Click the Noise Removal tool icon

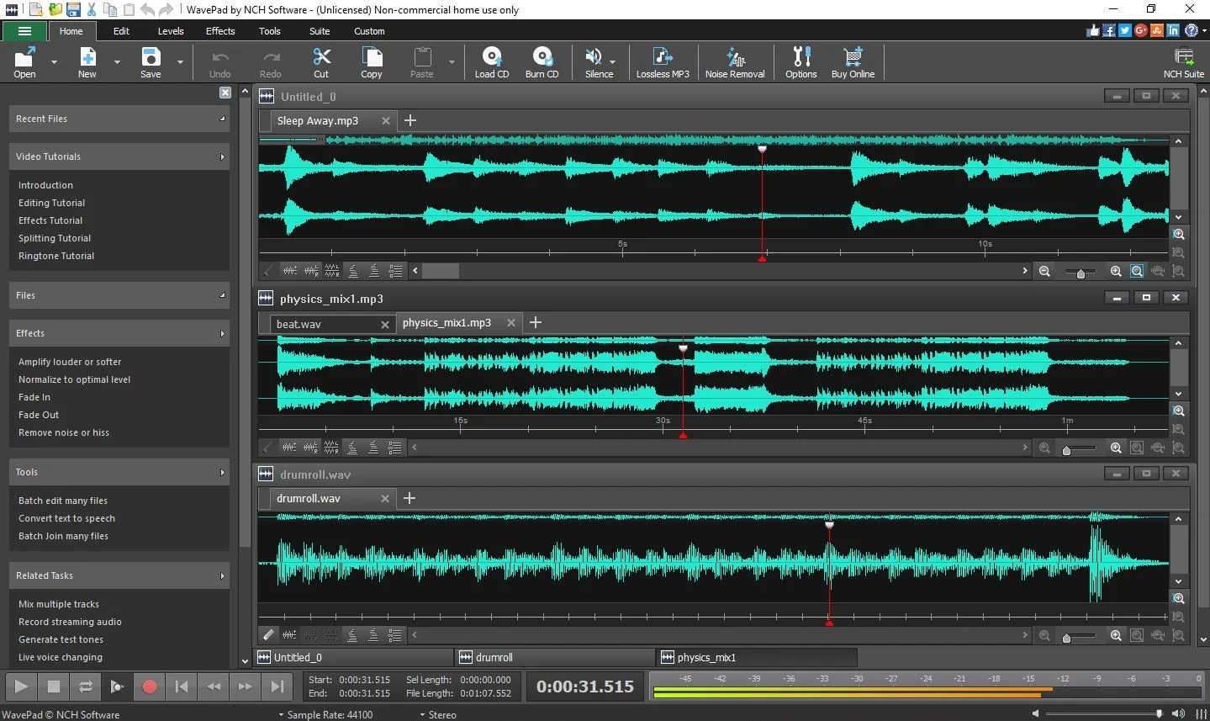pyautogui.click(x=734, y=61)
